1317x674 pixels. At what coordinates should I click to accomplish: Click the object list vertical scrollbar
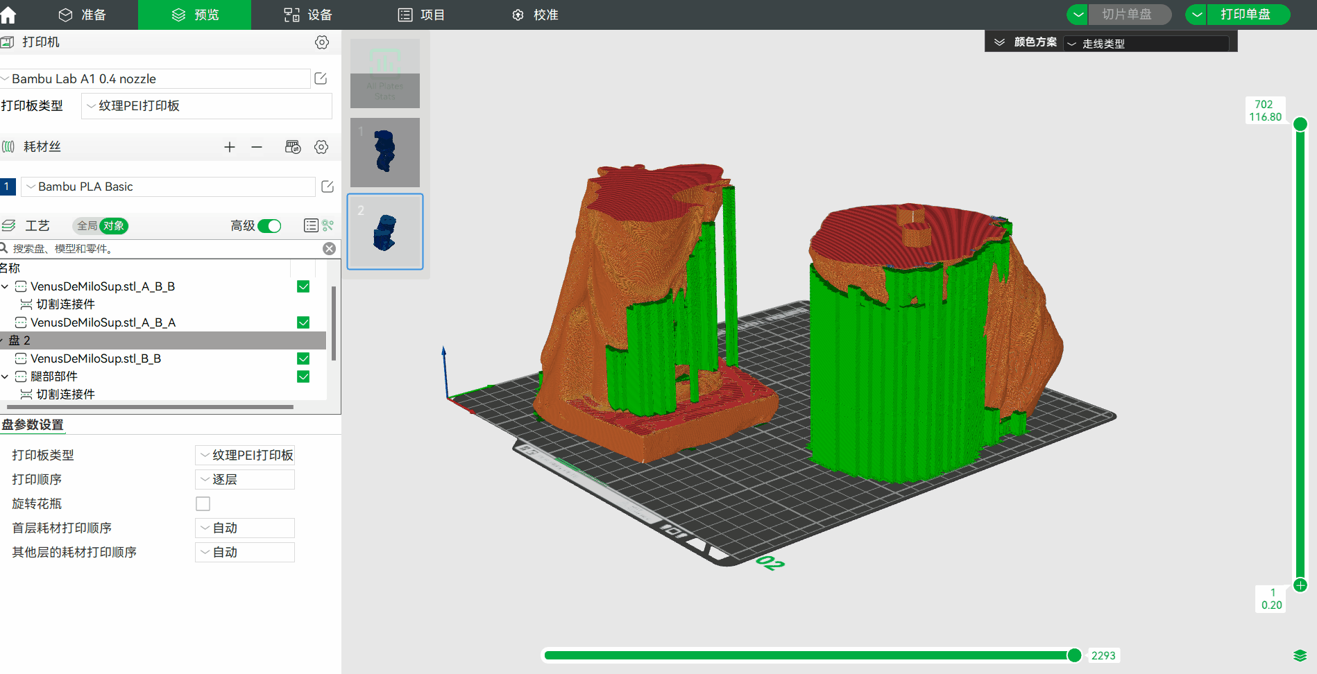334,324
